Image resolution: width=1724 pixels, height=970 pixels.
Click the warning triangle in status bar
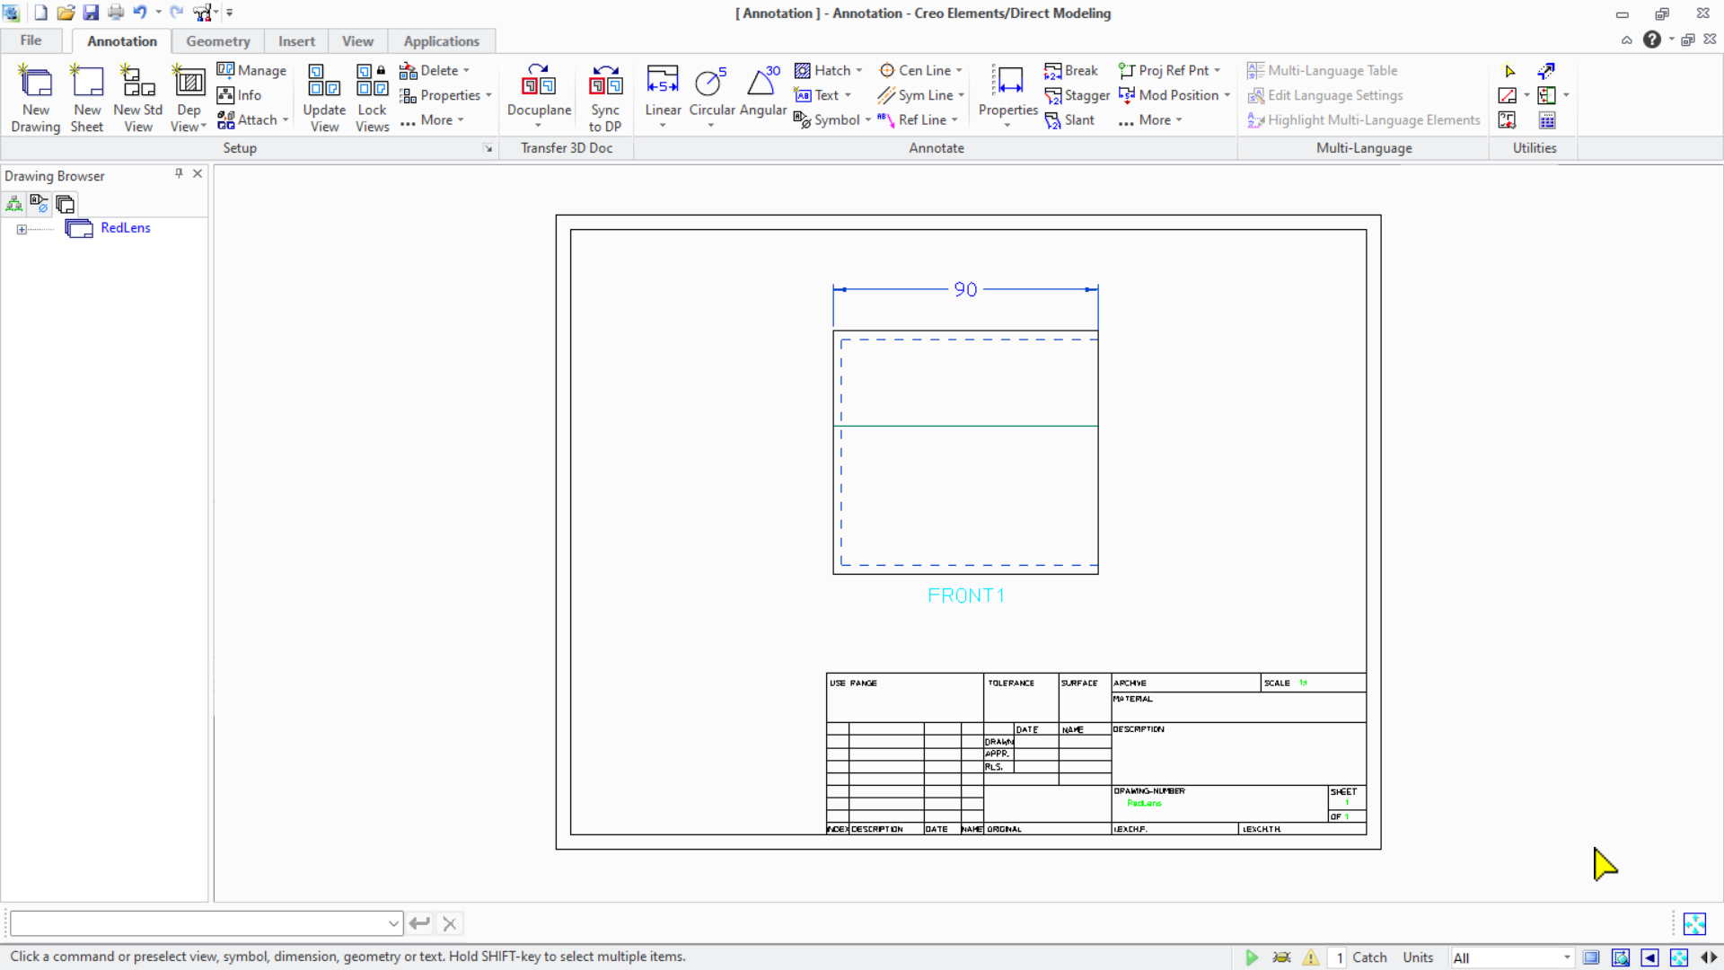[1311, 957]
